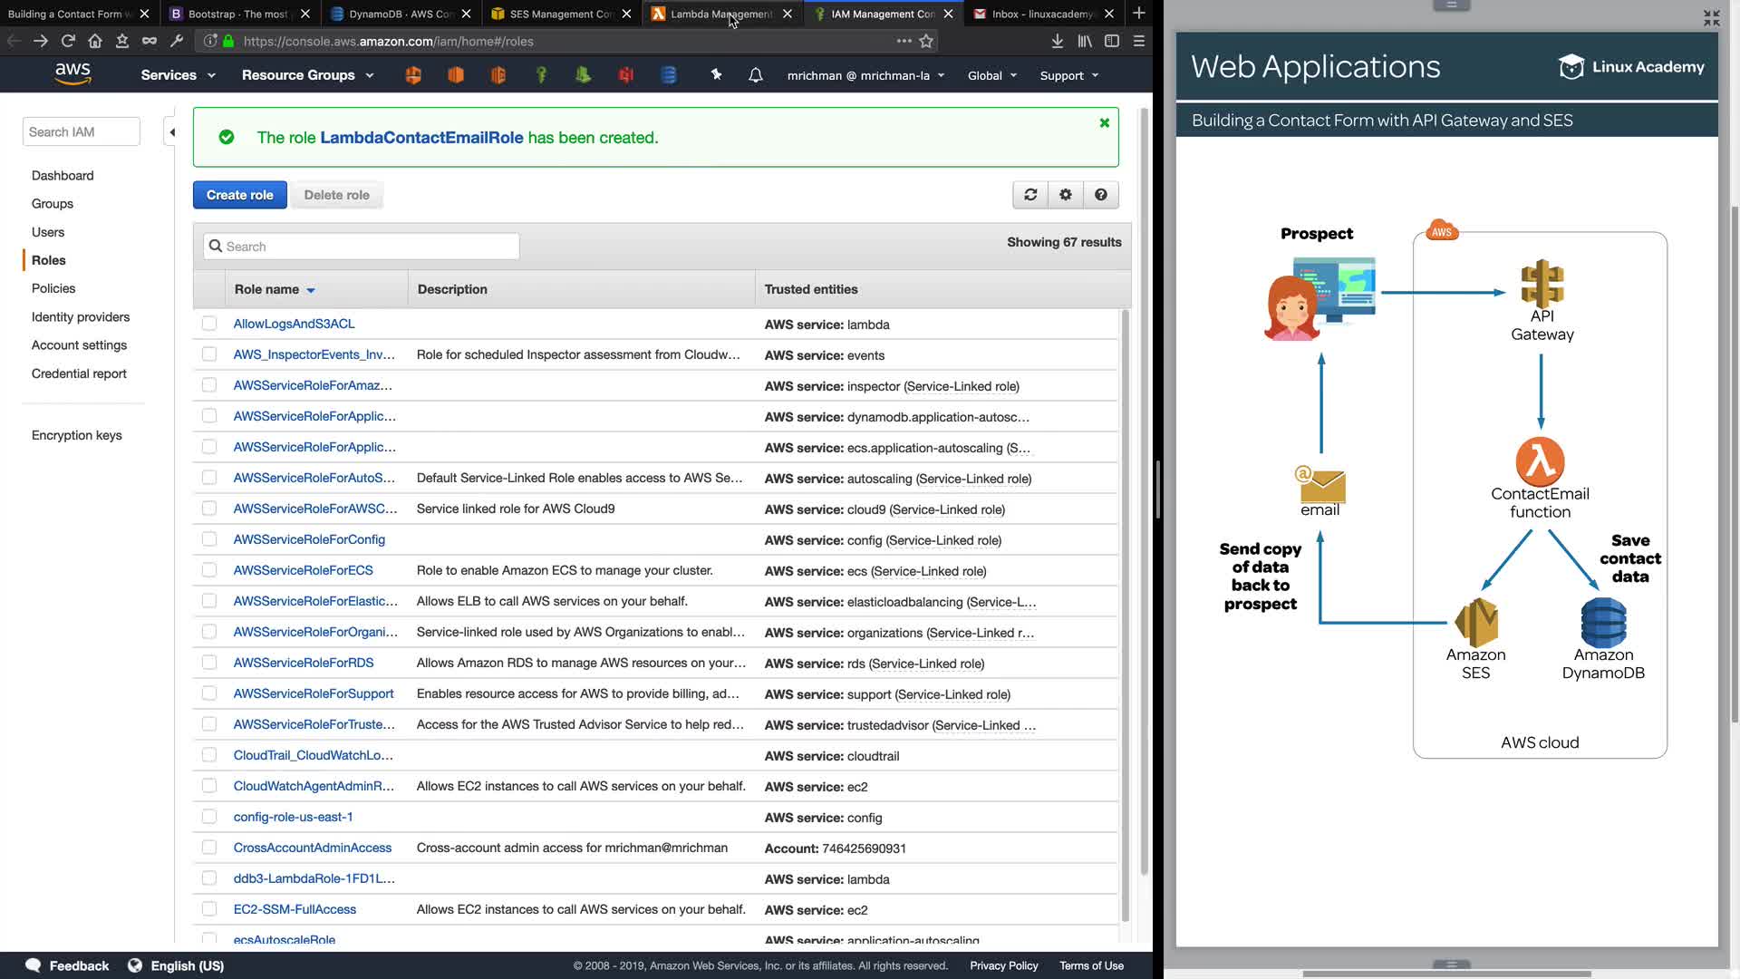
Task: Check the CrossAccountAdminAccess role checkbox
Action: tap(209, 848)
